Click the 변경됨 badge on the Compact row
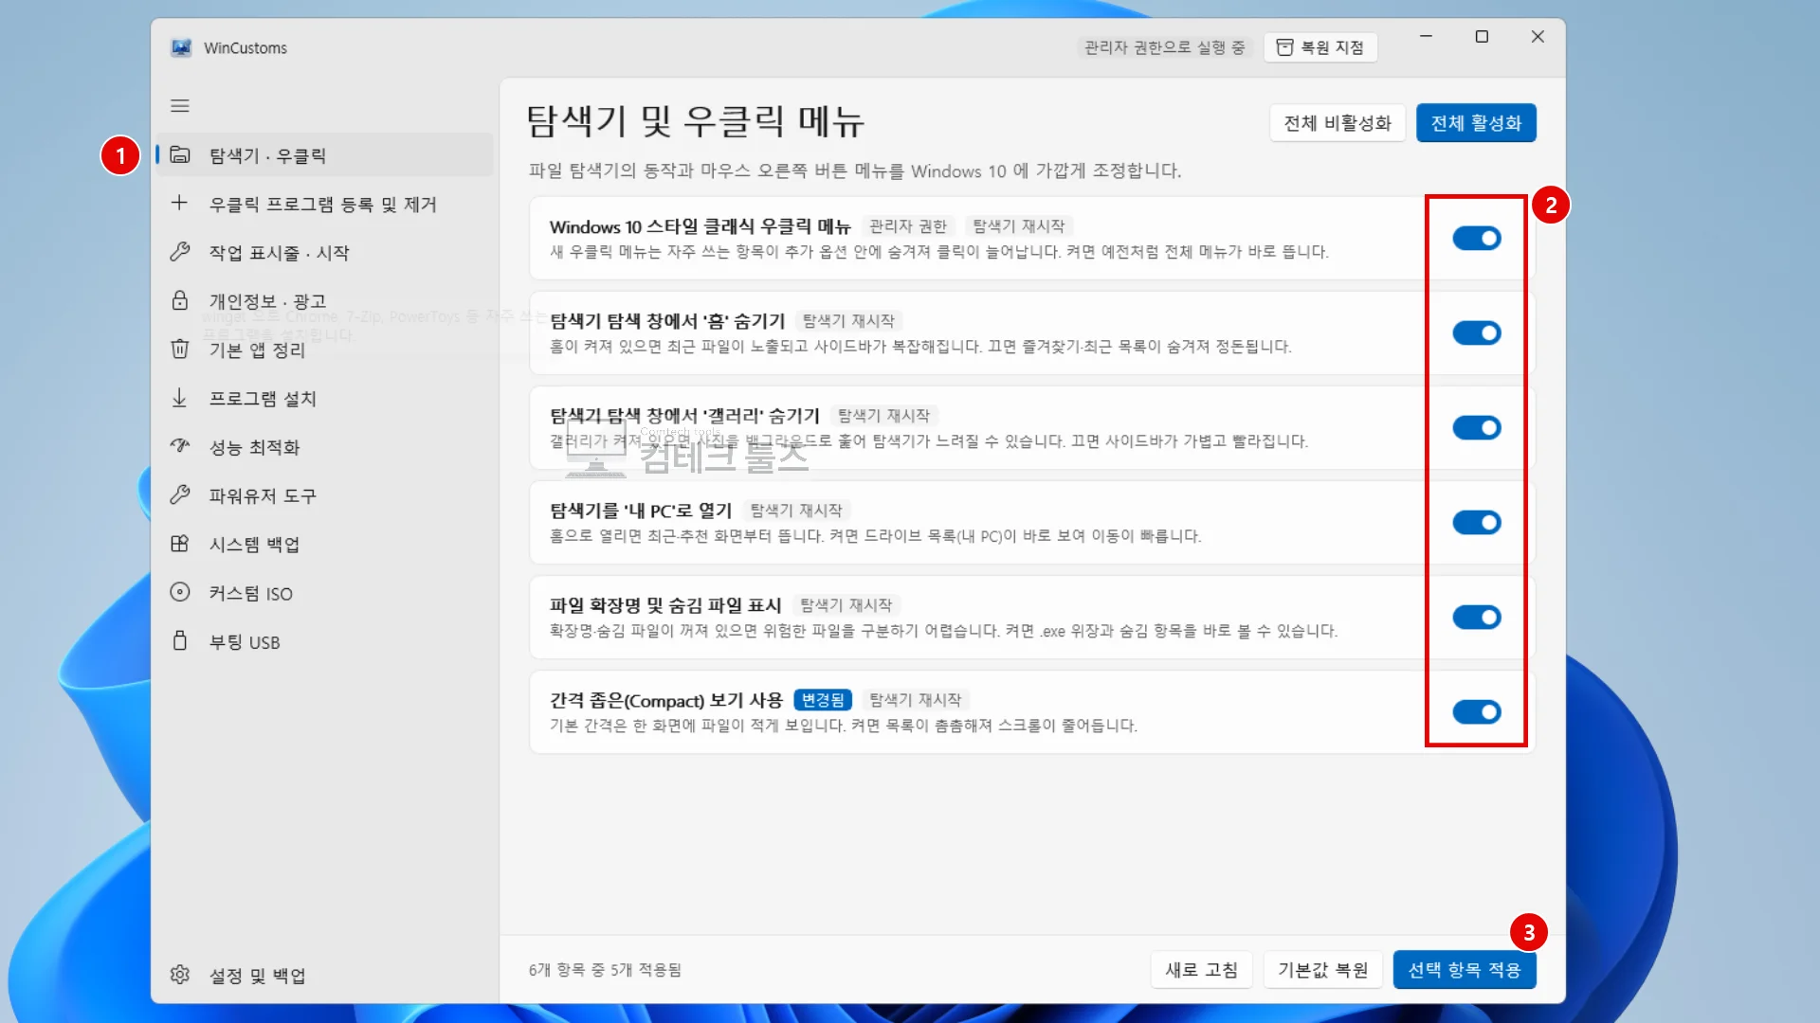 [x=823, y=700]
